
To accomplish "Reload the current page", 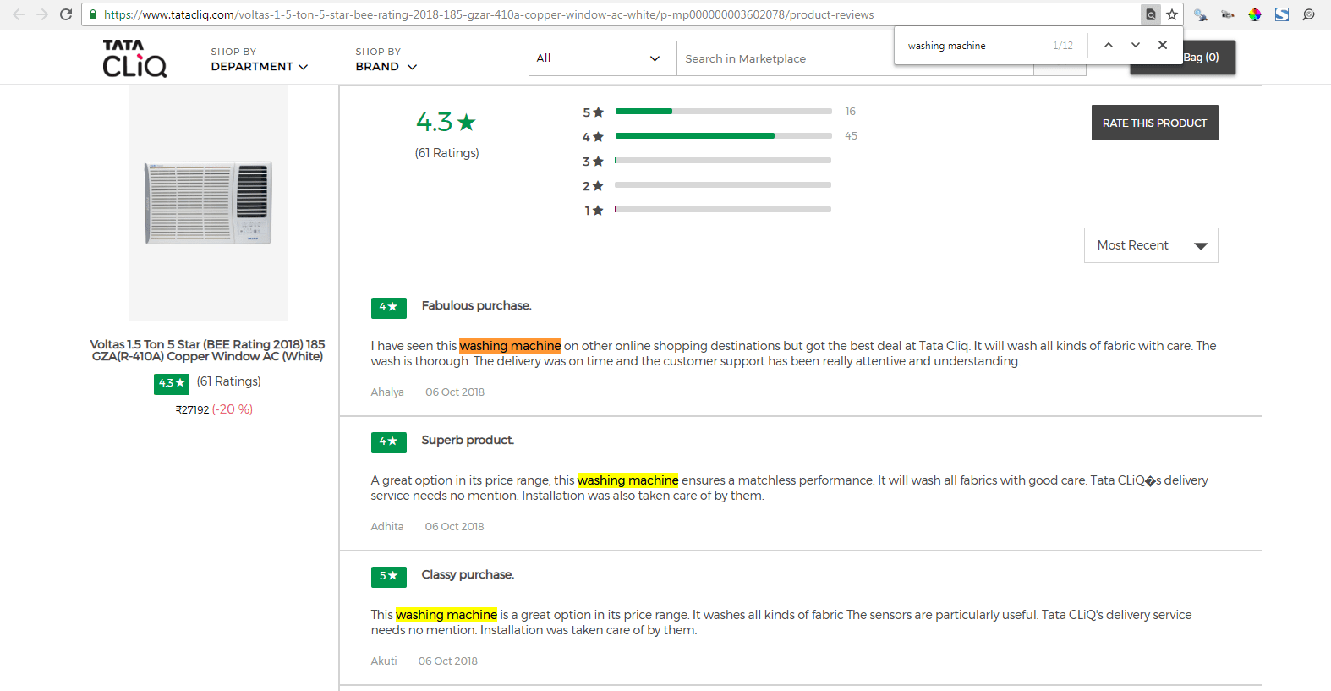I will (x=66, y=14).
